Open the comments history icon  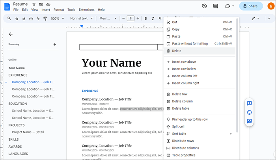(215, 6)
